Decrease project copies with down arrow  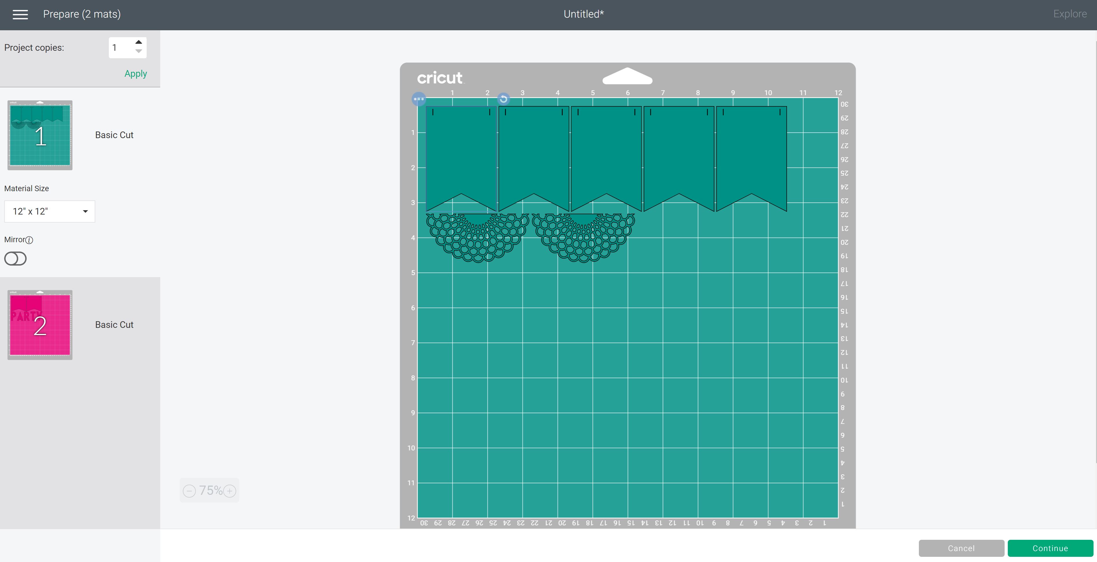138,52
